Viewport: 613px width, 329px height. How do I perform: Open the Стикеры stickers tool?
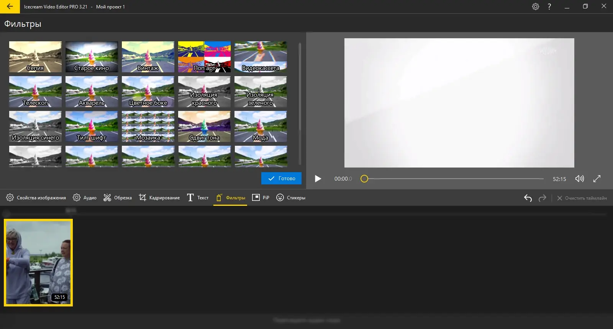point(291,198)
